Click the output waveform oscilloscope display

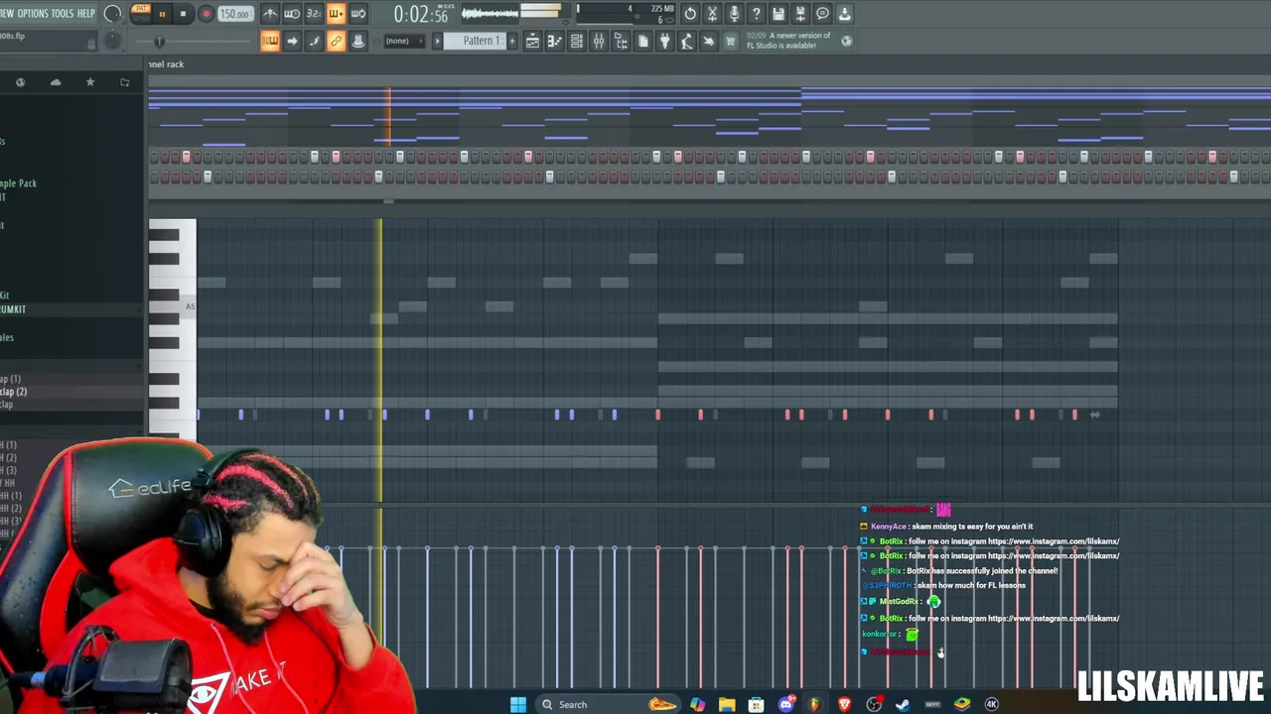point(490,14)
